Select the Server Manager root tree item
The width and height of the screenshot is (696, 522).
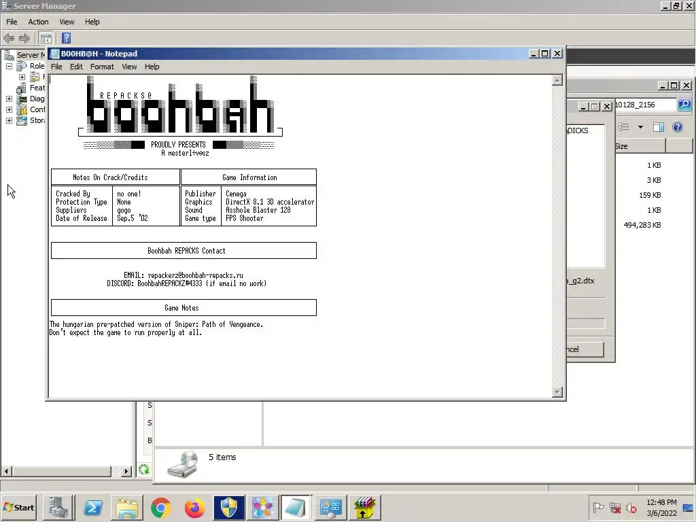(x=31, y=55)
